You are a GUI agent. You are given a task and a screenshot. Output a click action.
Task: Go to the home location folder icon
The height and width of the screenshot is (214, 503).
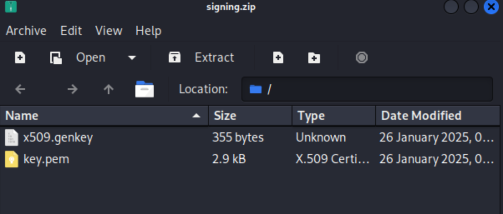145,89
